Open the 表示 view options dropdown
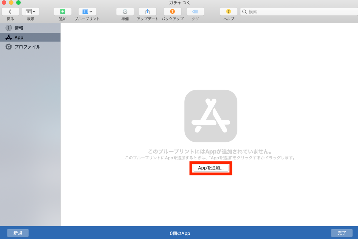Screen dimensions: 358x239 [31, 12]
